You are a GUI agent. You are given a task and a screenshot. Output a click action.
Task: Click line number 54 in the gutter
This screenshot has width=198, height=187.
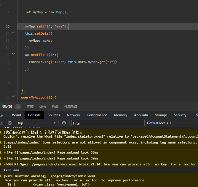click(x=7, y=12)
